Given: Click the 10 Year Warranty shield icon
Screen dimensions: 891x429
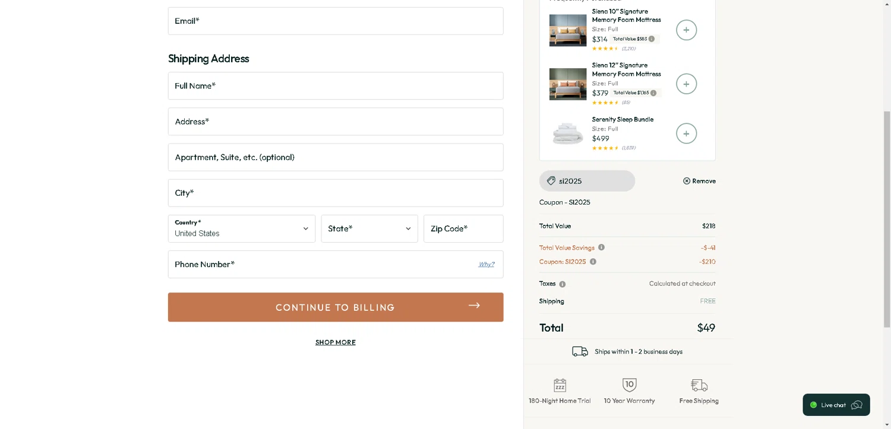Looking at the screenshot, I should [x=630, y=385].
